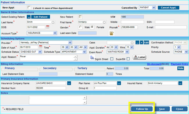Click Edit Patient button

pyautogui.click(x=41, y=17)
